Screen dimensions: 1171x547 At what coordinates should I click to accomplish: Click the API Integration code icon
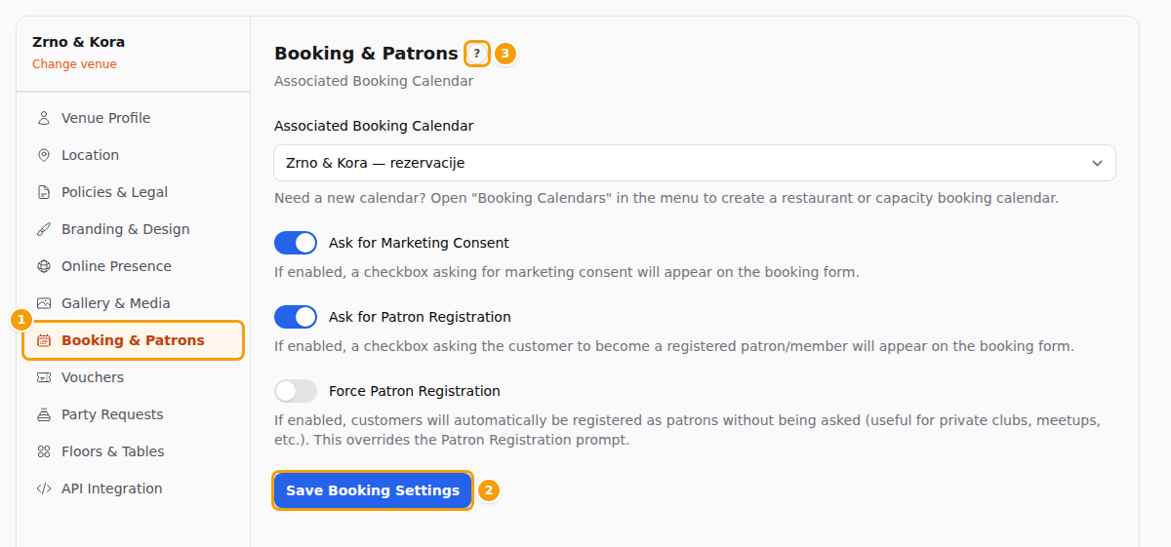click(44, 488)
